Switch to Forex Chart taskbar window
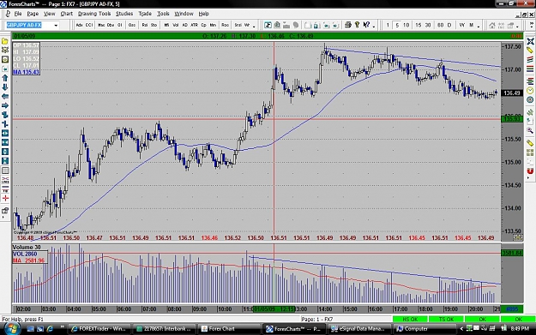The height and width of the screenshot is (335, 536). pos(229,328)
